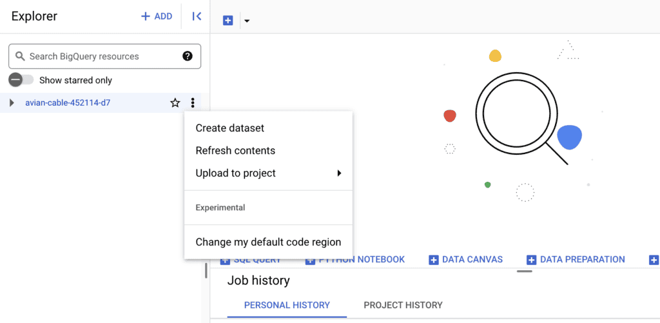Click the Job history panel drag handle
This screenshot has width=660, height=323.
525,271
